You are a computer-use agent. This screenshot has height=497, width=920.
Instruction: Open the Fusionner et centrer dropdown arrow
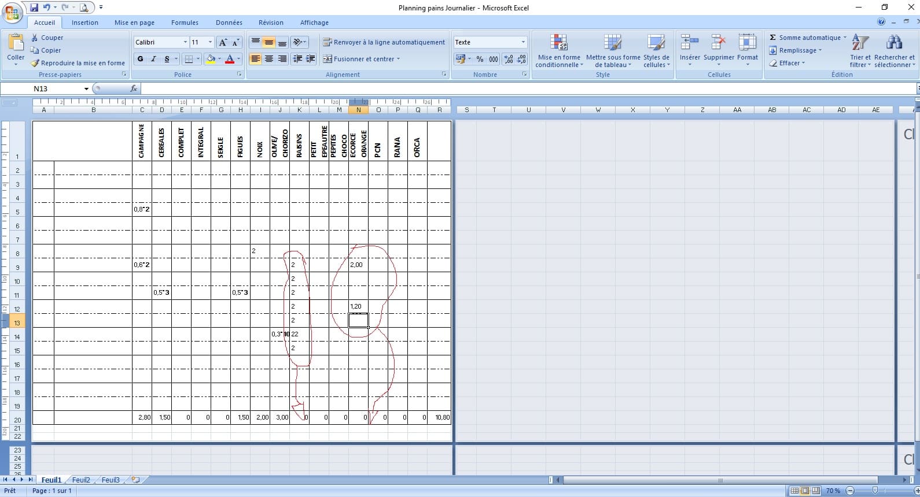[x=398, y=59]
